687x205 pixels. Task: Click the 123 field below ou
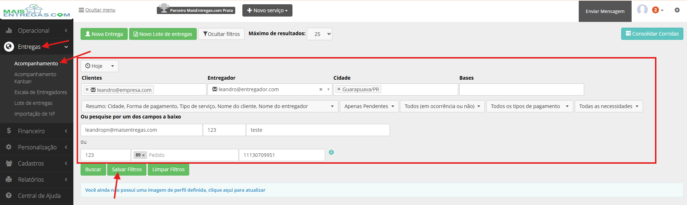pyautogui.click(x=106, y=155)
